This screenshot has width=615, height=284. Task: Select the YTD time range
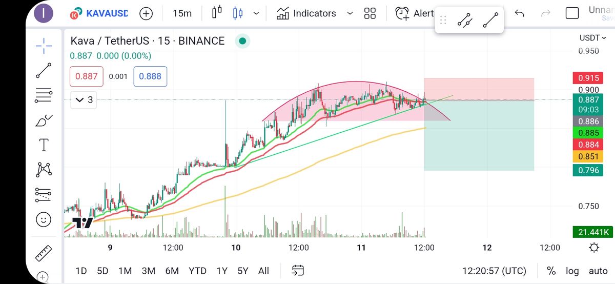(x=197, y=271)
